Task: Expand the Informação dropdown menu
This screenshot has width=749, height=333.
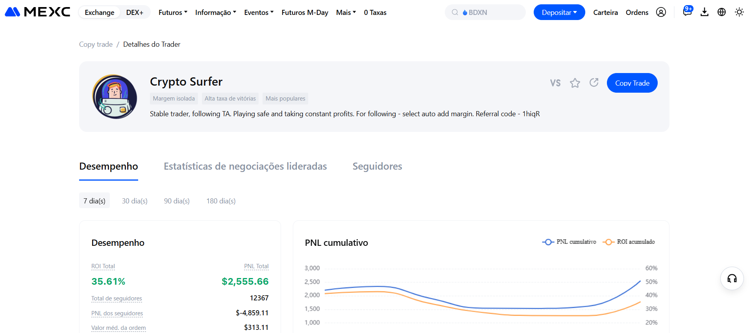Action: click(x=216, y=13)
